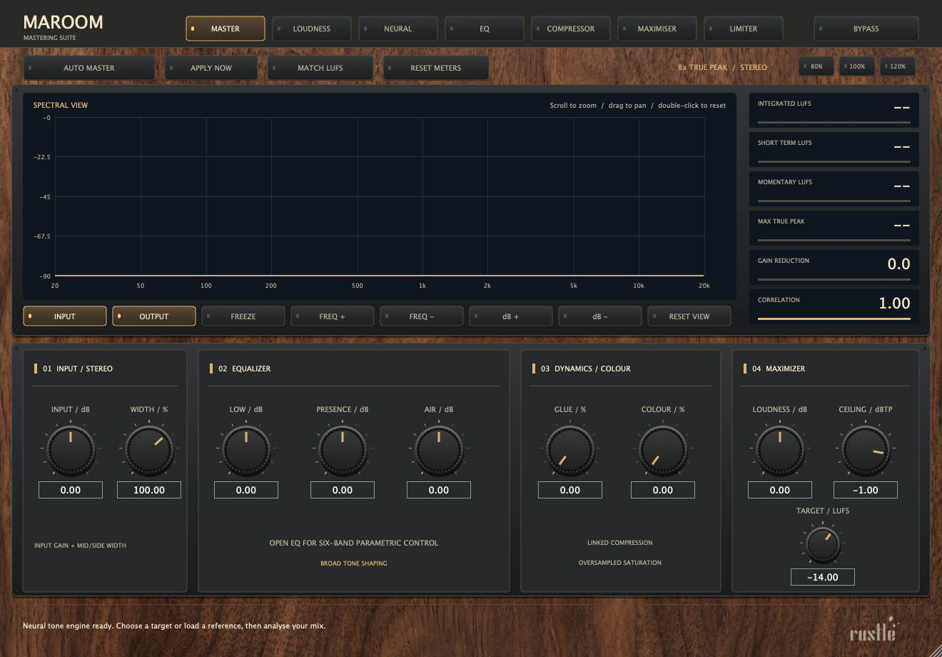
Task: Go to the NEURAL tab
Action: click(398, 29)
